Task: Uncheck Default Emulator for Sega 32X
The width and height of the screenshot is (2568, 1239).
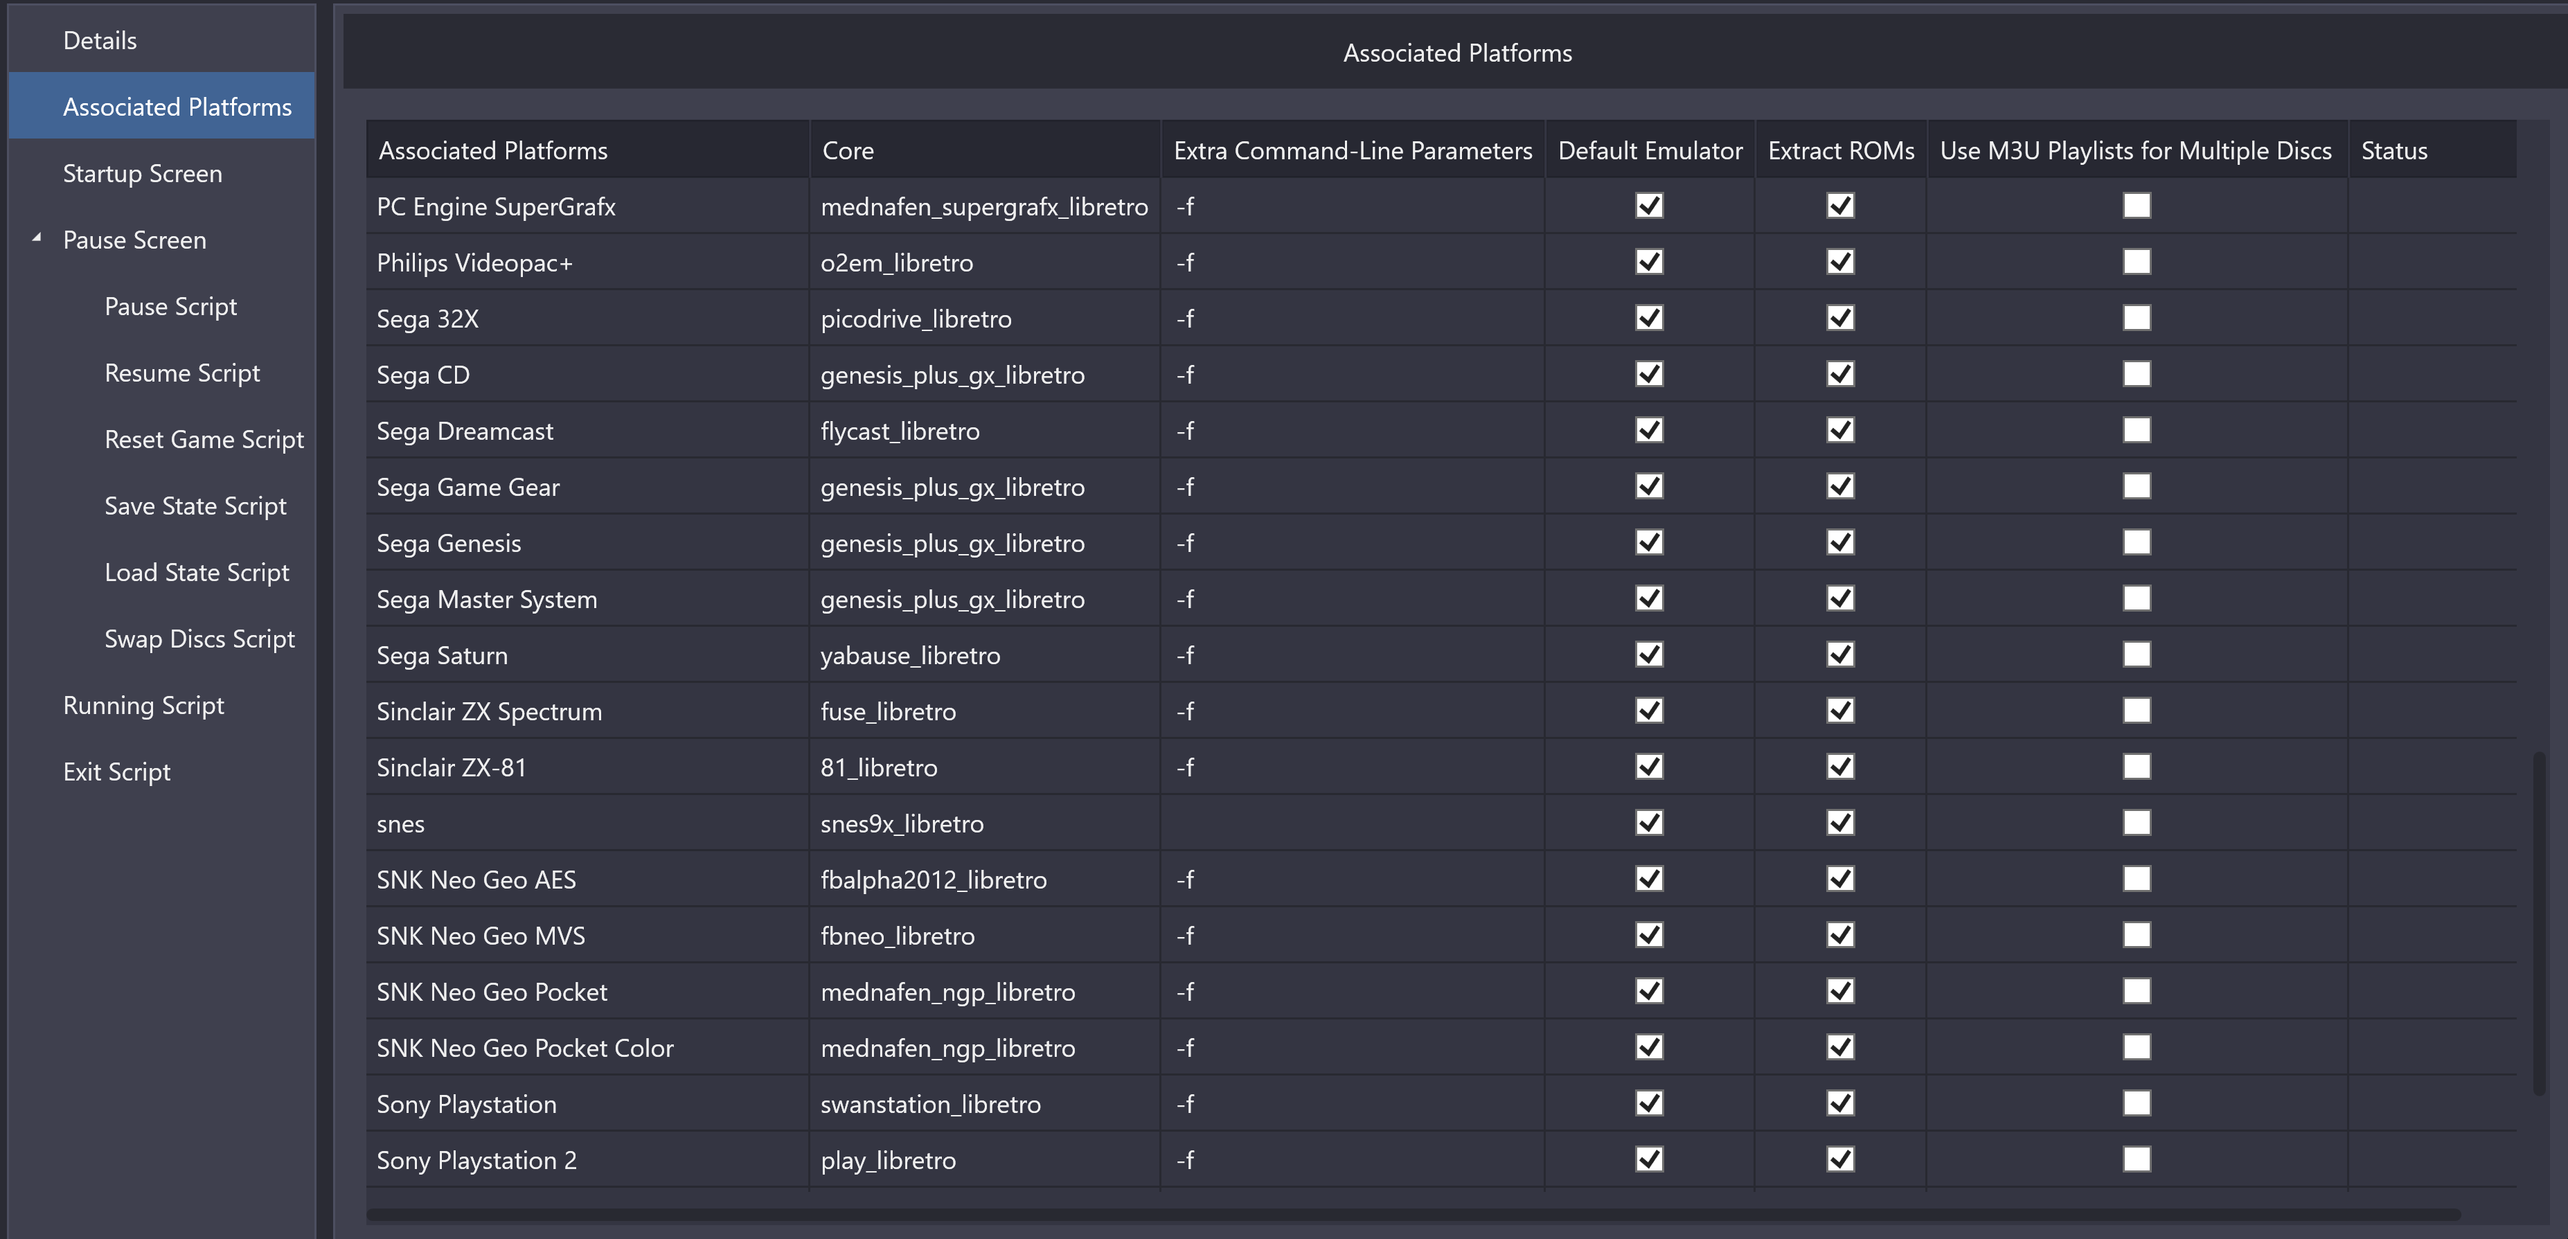Action: pyautogui.click(x=1649, y=318)
